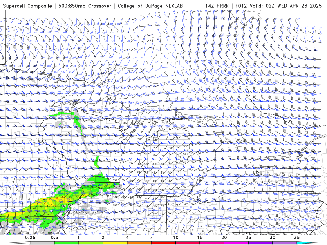The image size is (327, 245).
Task: Click the magenta 20–25 color bar segment
Action: [x=236, y=243]
